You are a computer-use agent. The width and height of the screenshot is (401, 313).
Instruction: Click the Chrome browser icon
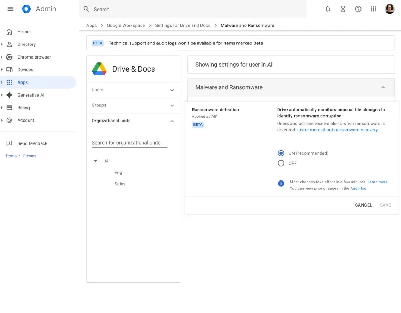pos(9,57)
